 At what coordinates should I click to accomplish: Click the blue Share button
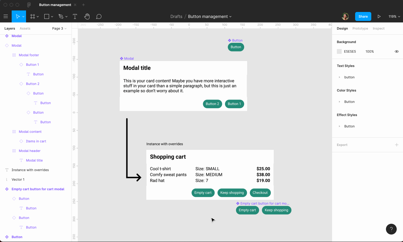pos(363,16)
